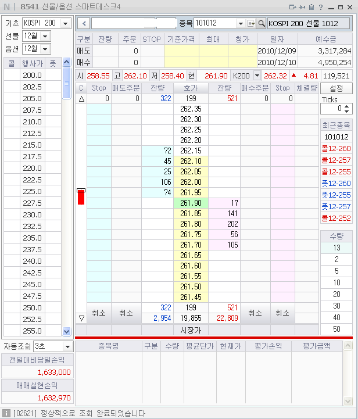Click the pin window icon in title bar
The width and height of the screenshot is (358, 419).
coord(302,7)
